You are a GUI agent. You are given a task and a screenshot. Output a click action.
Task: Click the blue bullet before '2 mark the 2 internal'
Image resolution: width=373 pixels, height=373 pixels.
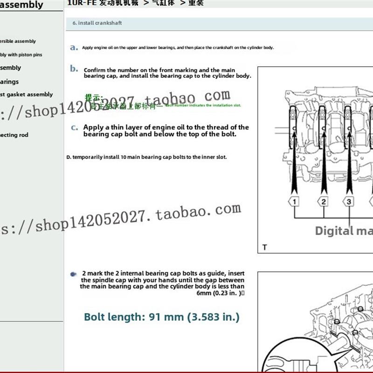click(73, 274)
